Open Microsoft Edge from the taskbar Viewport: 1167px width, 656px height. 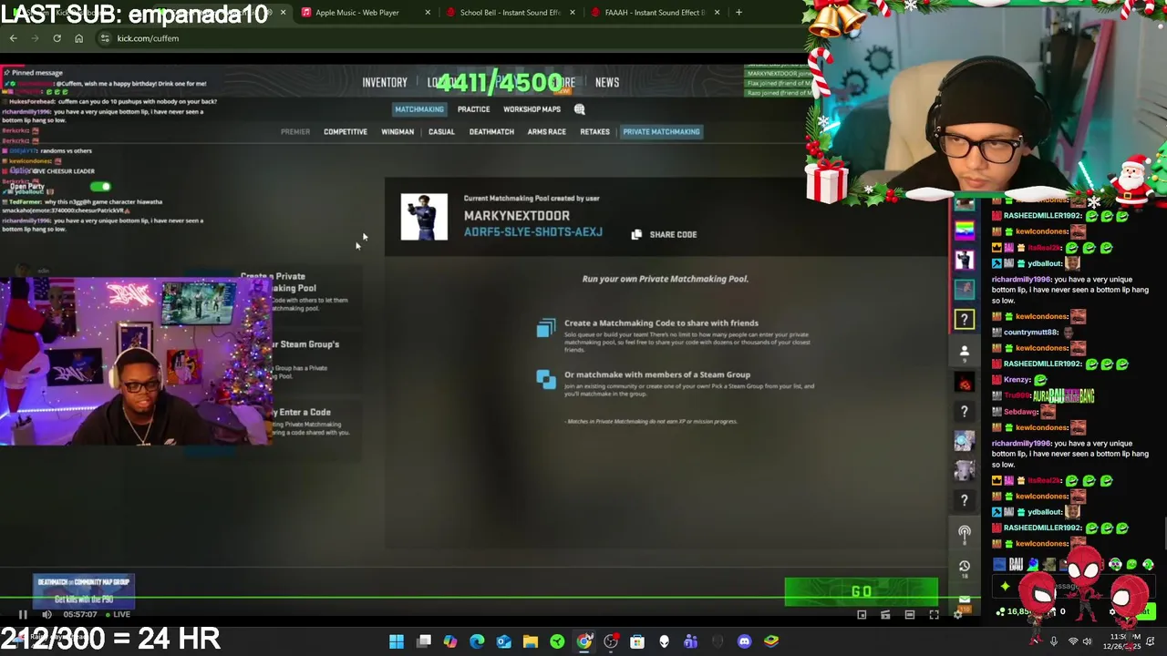[477, 641]
